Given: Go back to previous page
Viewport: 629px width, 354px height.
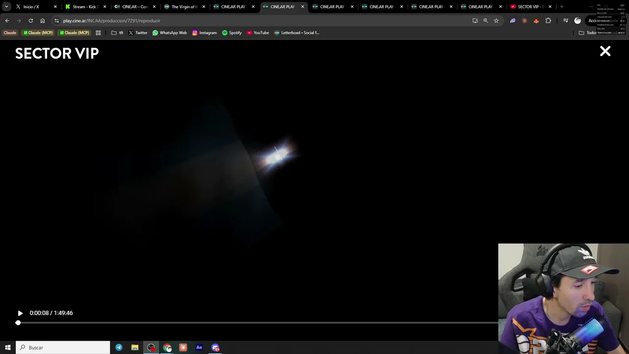Looking at the screenshot, I should (7, 21).
